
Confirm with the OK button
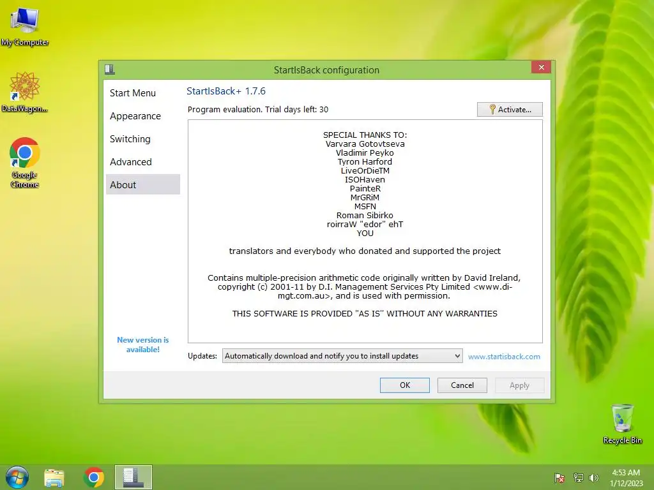[404, 385]
